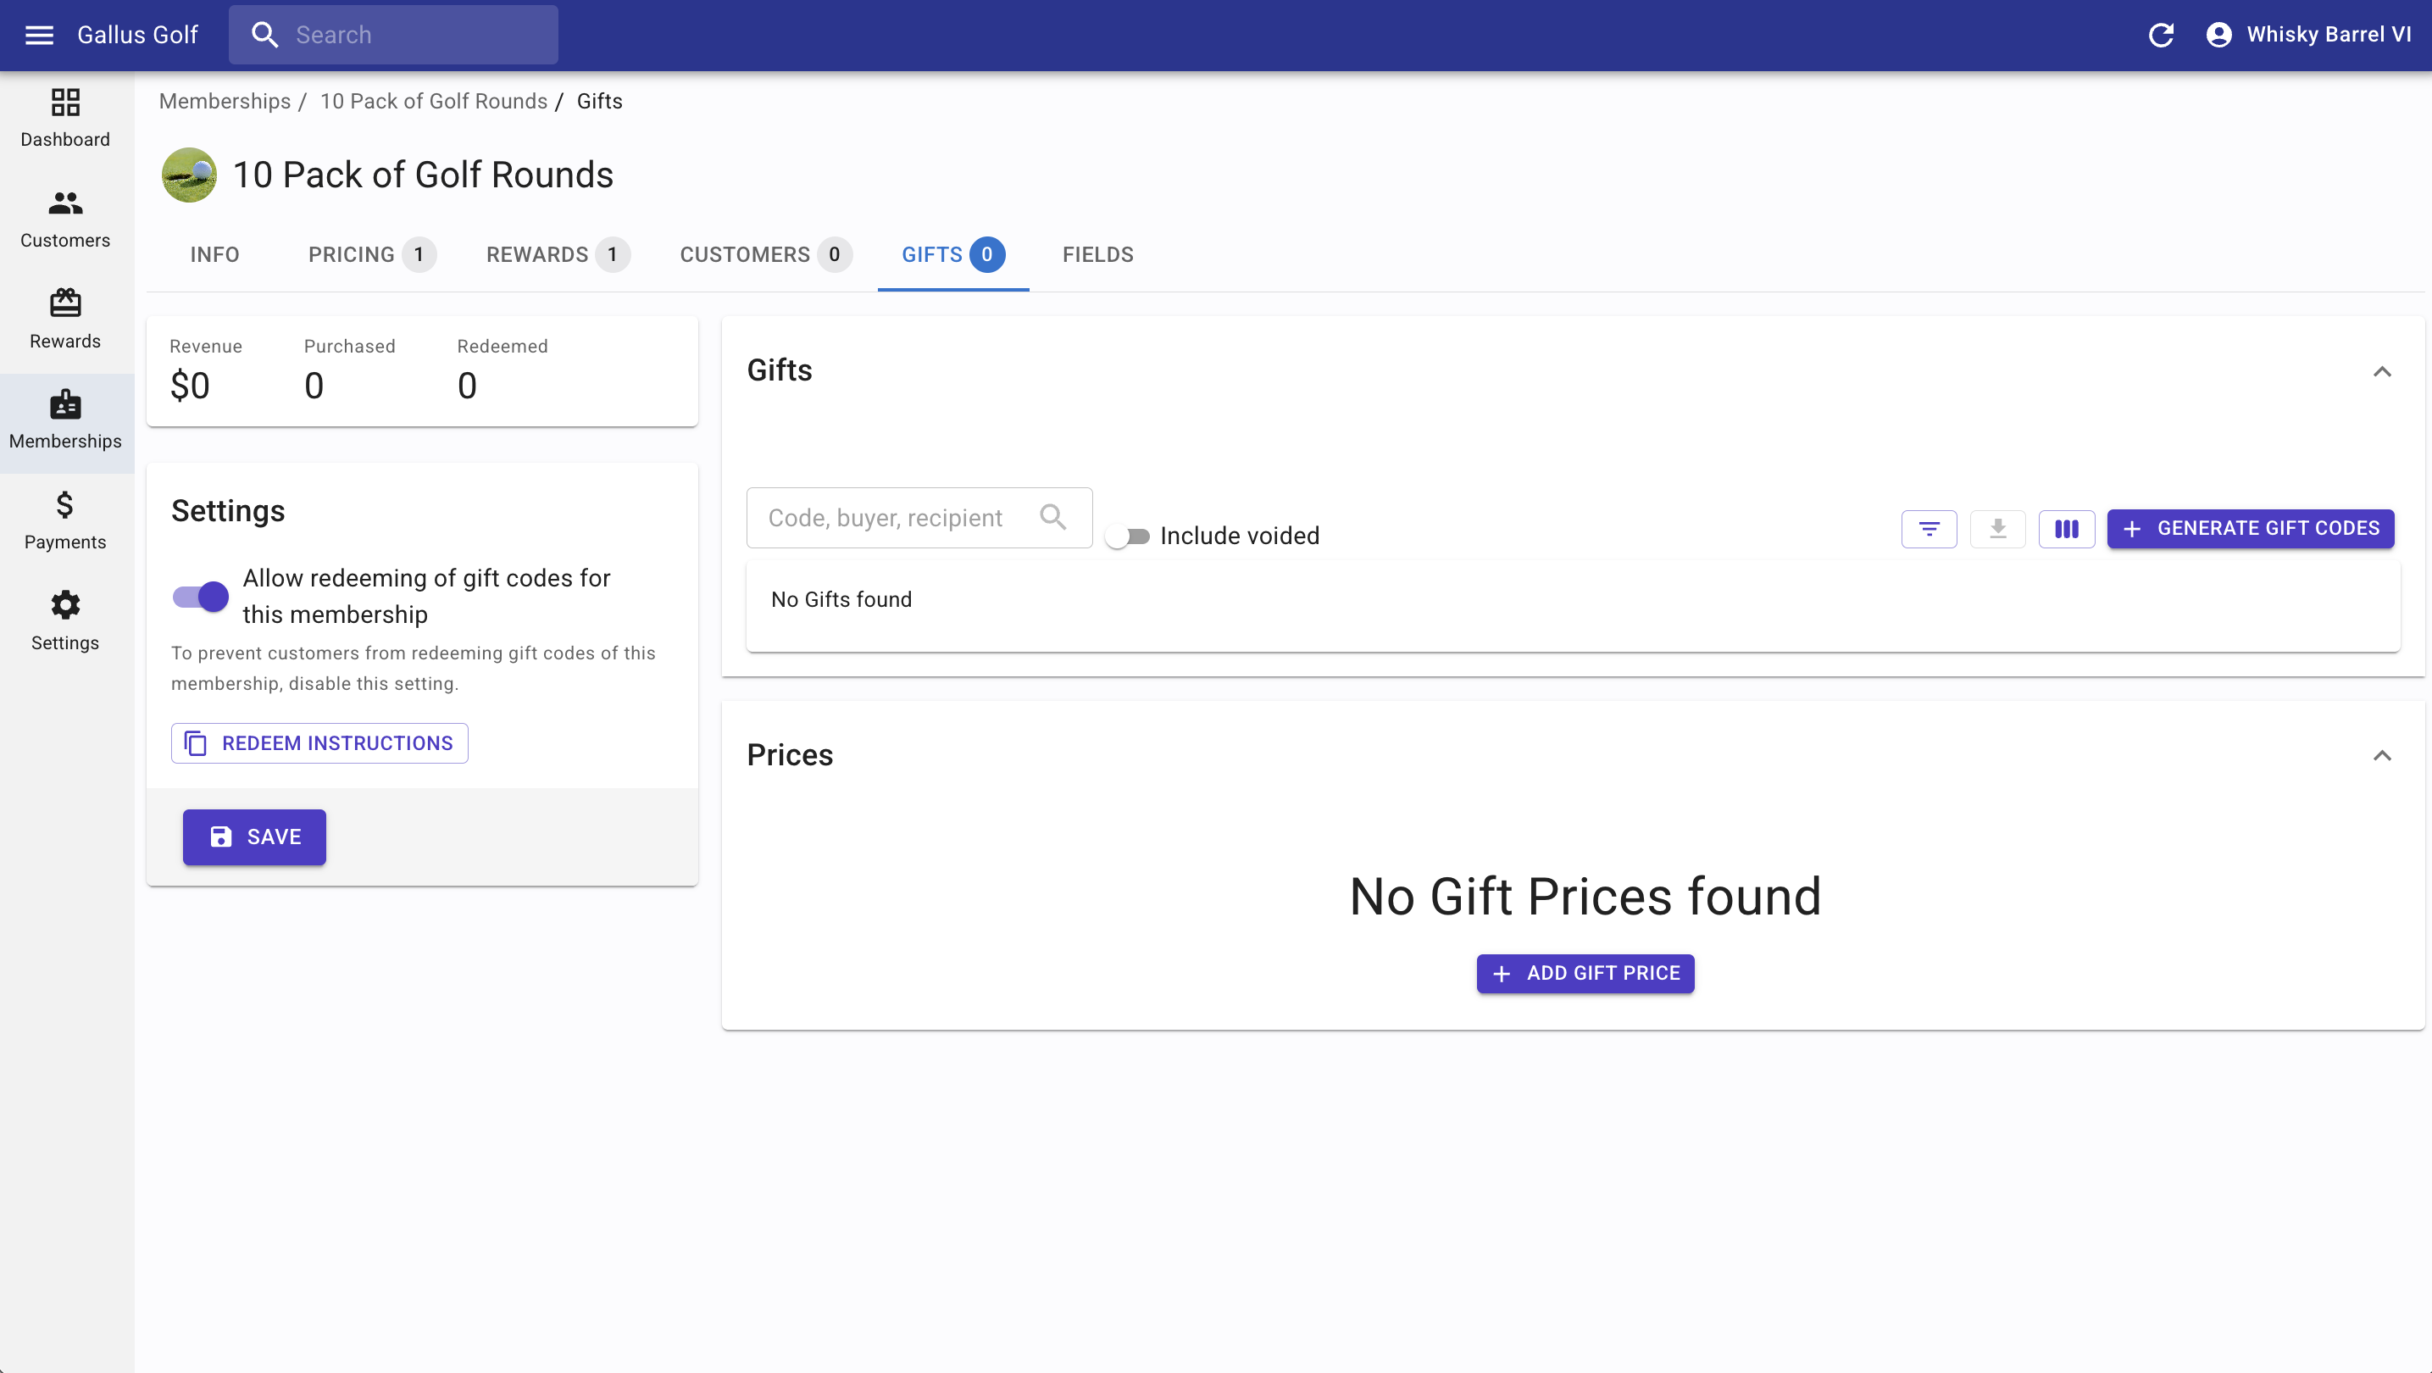2432x1373 pixels.
Task: Open Rewards sidebar section
Action: pyautogui.click(x=65, y=320)
